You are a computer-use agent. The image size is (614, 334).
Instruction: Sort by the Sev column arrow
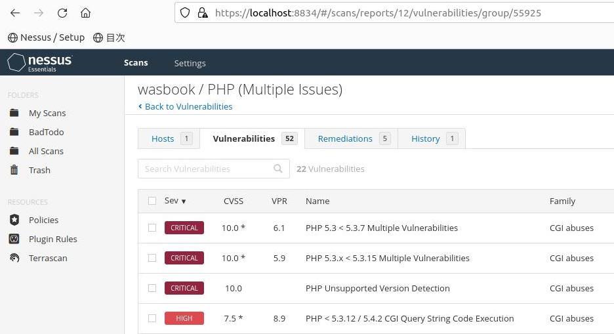click(184, 201)
